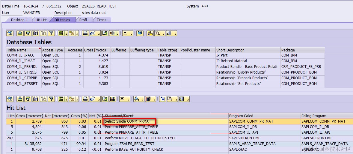
Task: Select COMM_IL_IPACC table row
Action: click(x=166, y=55)
